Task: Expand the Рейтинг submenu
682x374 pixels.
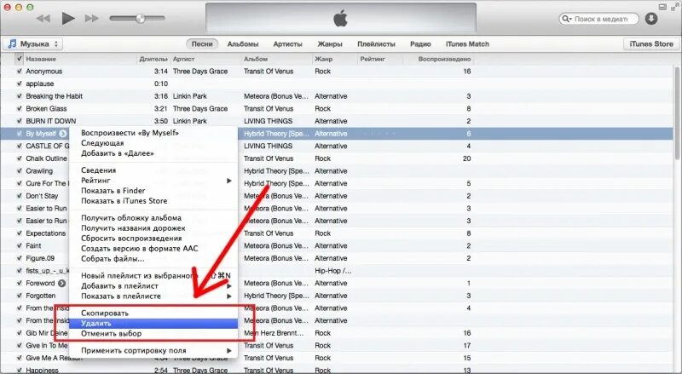Action: 153,180
